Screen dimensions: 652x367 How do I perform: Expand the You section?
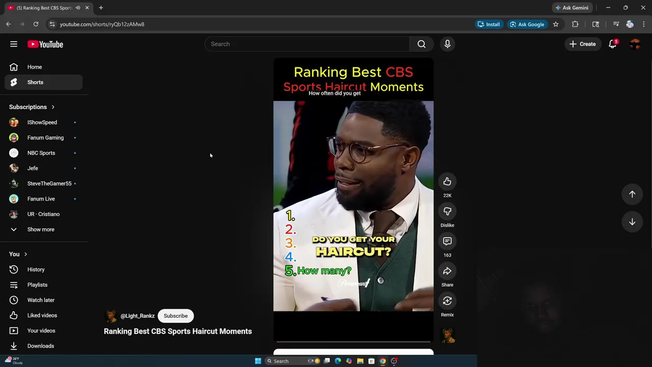pos(18,254)
